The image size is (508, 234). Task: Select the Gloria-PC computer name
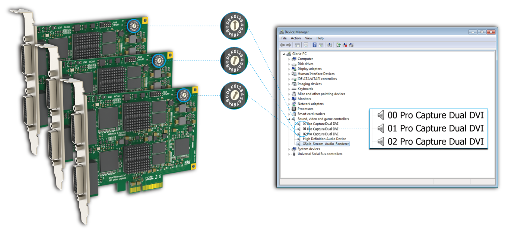click(x=300, y=54)
